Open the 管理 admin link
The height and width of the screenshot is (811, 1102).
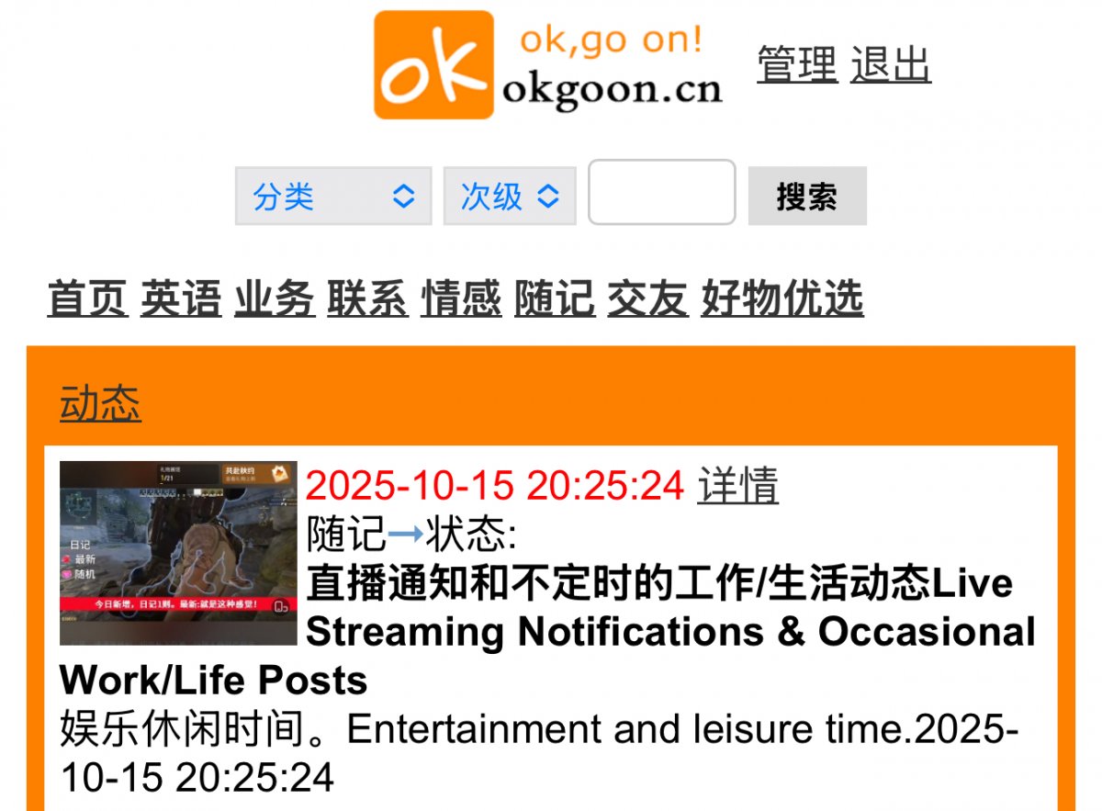pos(797,65)
